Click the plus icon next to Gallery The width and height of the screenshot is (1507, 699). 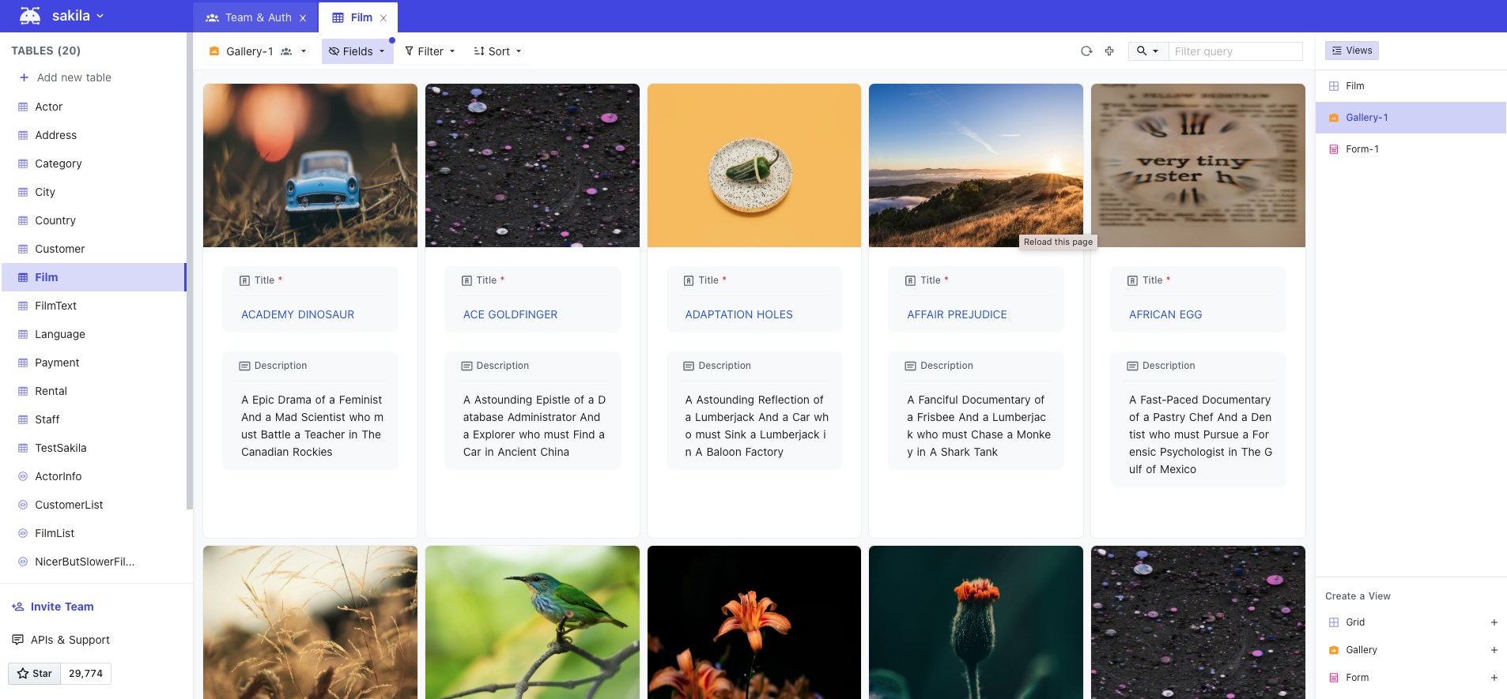pos(1494,650)
